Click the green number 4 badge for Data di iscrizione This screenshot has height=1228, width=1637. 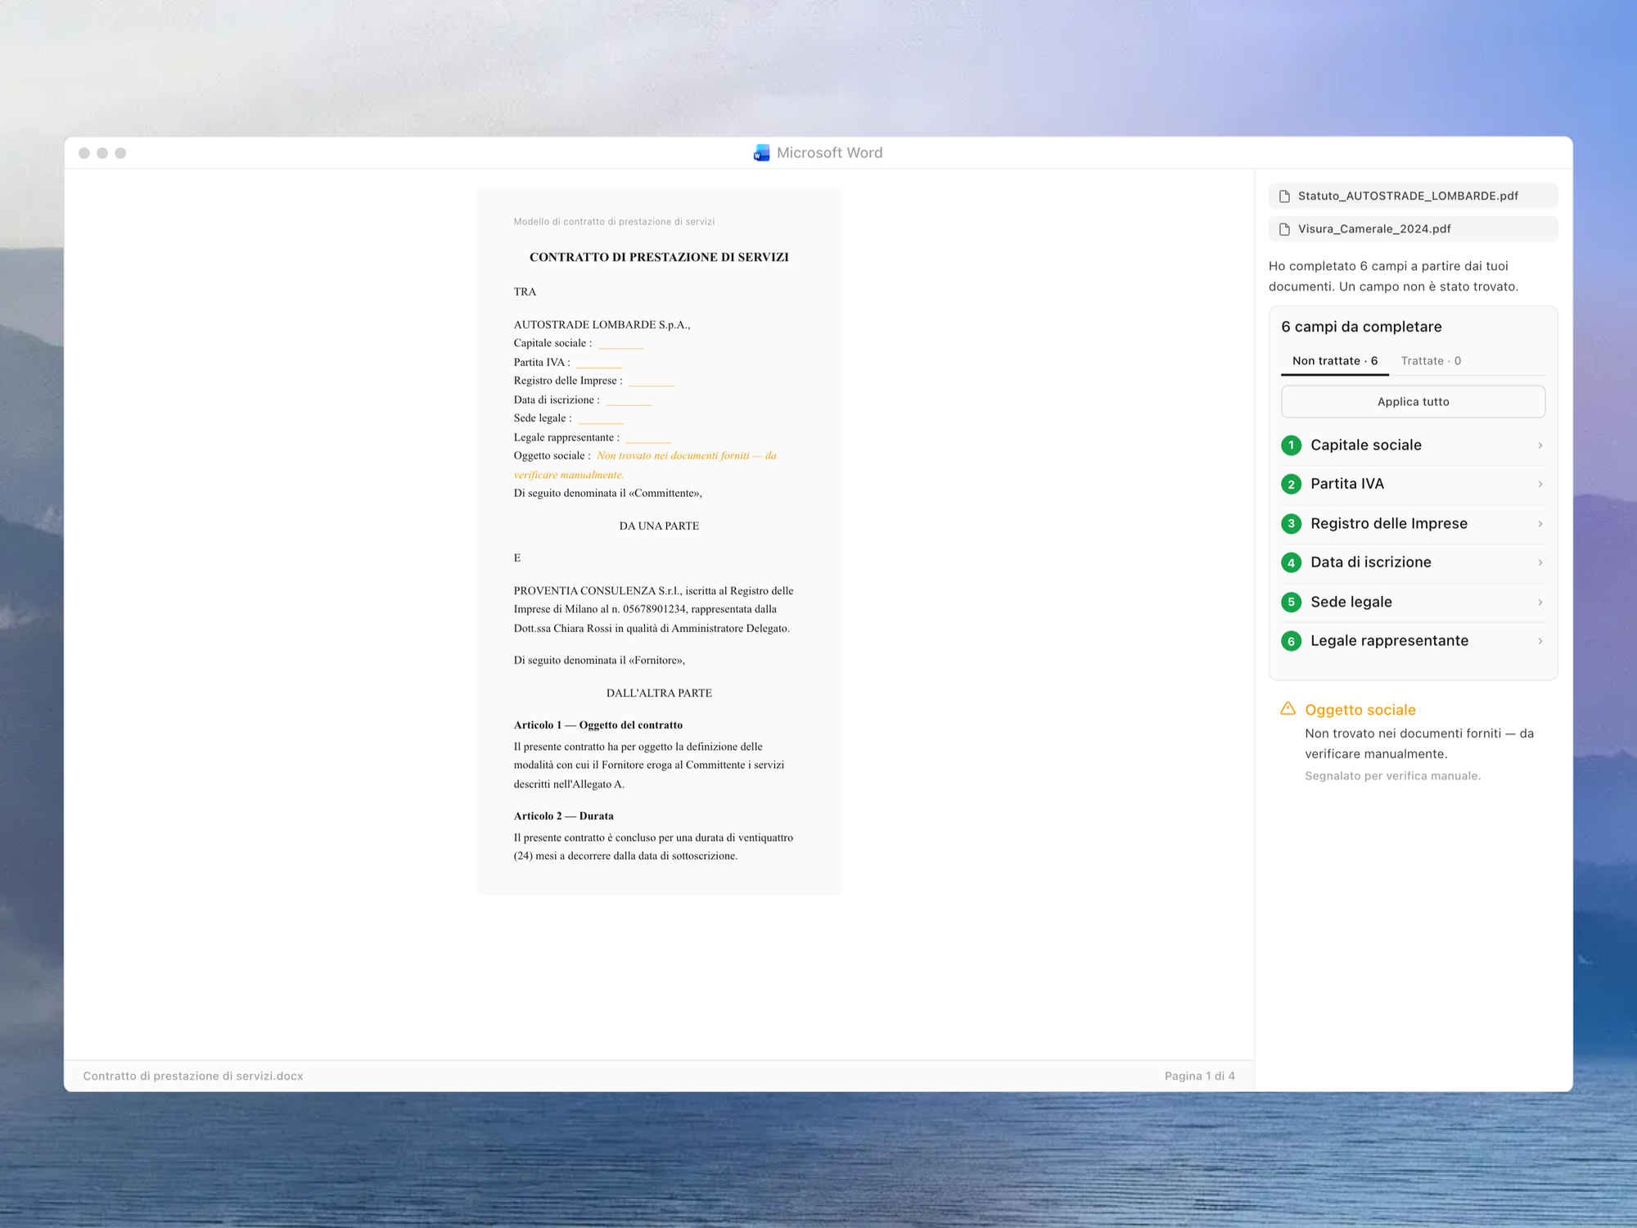click(1291, 562)
